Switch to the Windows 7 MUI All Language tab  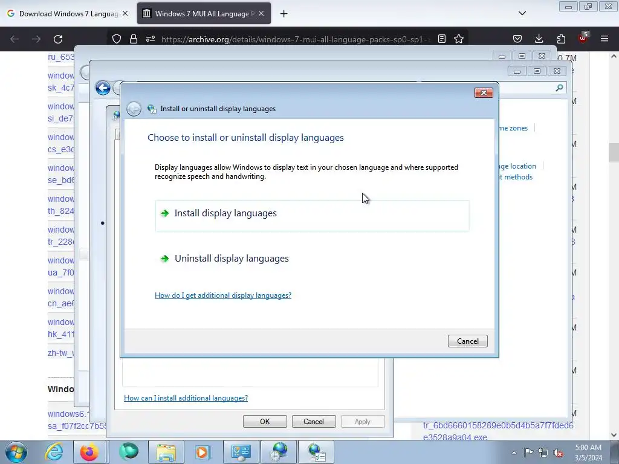204,13
